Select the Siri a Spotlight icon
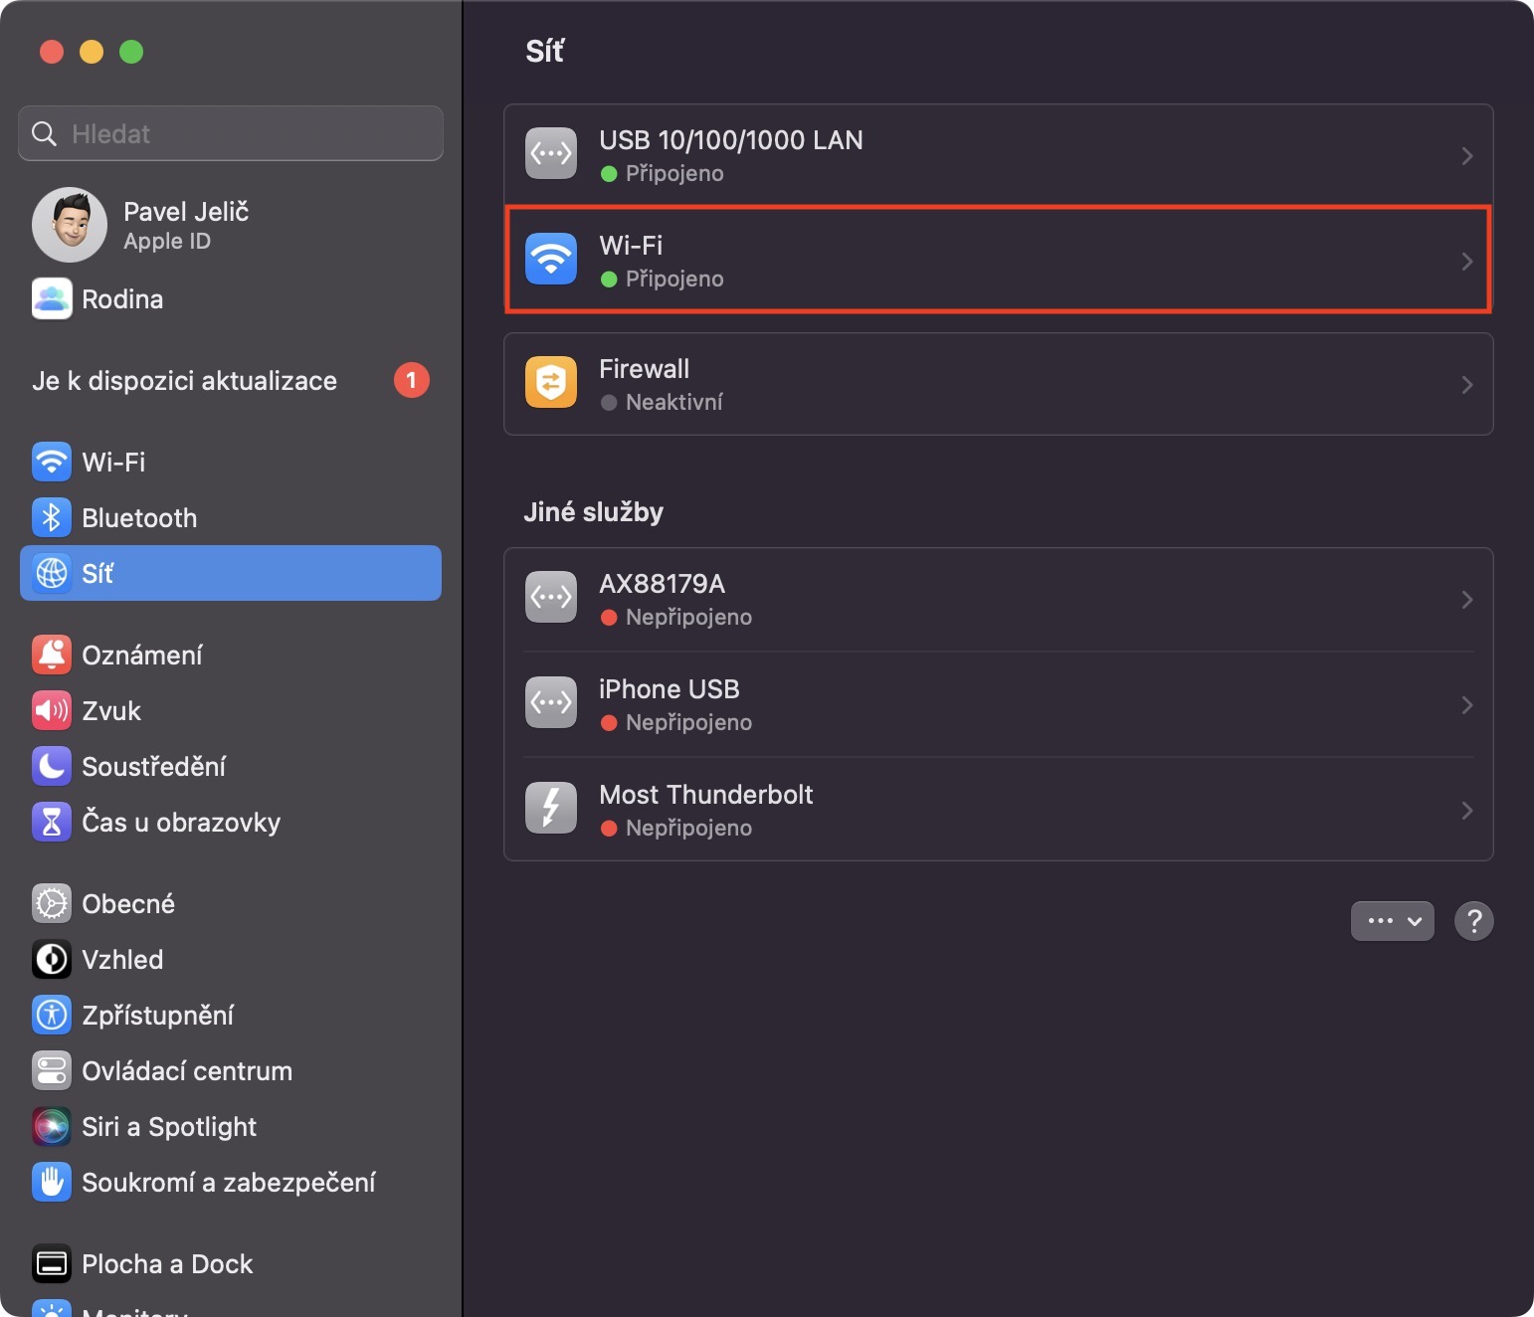This screenshot has height=1317, width=1534. [52, 1126]
